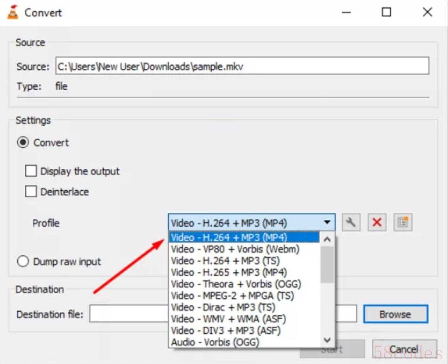Viewport: 448px width, 364px height.
Task: Delete selected profile with red X icon
Action: tap(377, 223)
